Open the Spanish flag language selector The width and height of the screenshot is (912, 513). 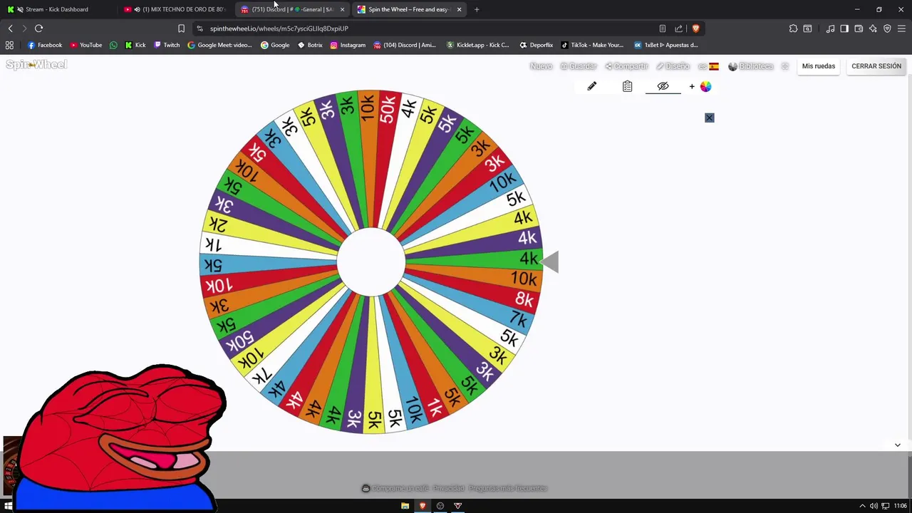click(708, 66)
